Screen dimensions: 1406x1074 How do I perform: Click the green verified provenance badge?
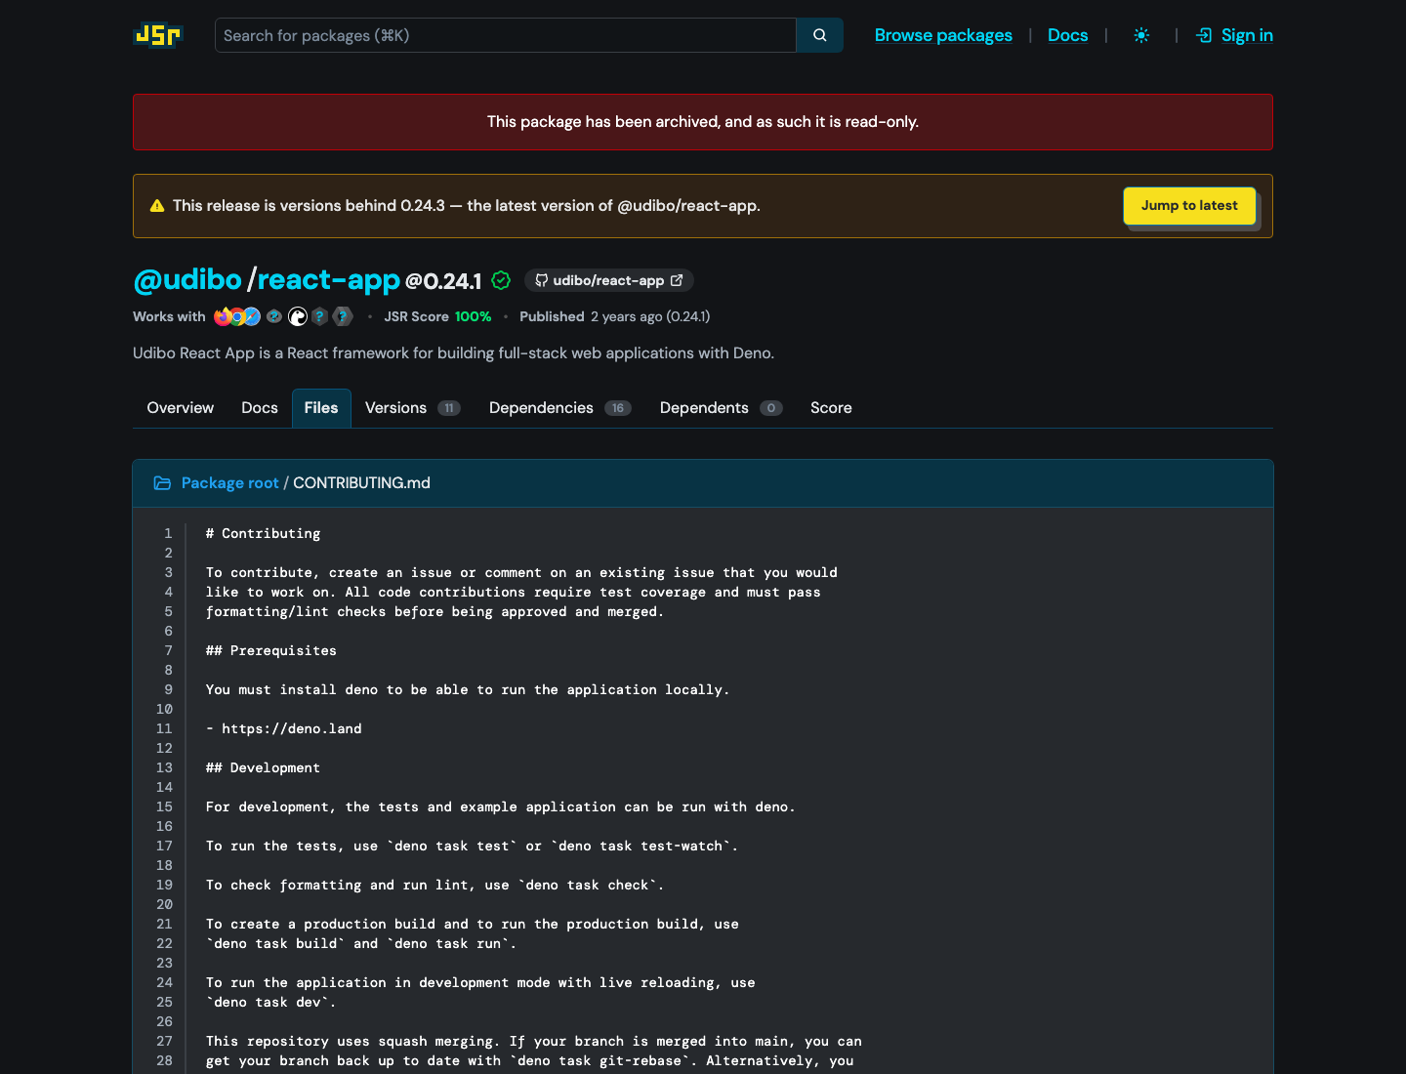point(501,280)
